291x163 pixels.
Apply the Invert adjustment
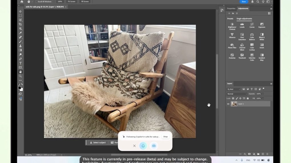262,45
